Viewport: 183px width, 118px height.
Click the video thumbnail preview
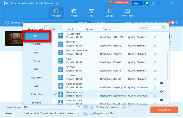tap(14, 38)
